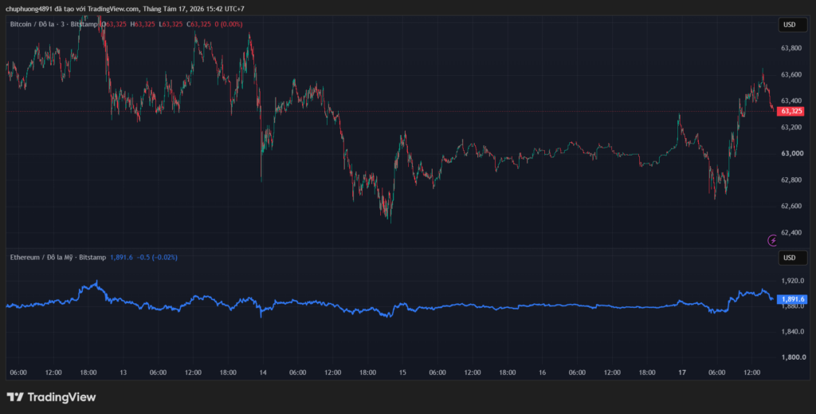Click Ethereum change −0.5 (−0.02%)
The image size is (816, 414).
click(x=157, y=257)
